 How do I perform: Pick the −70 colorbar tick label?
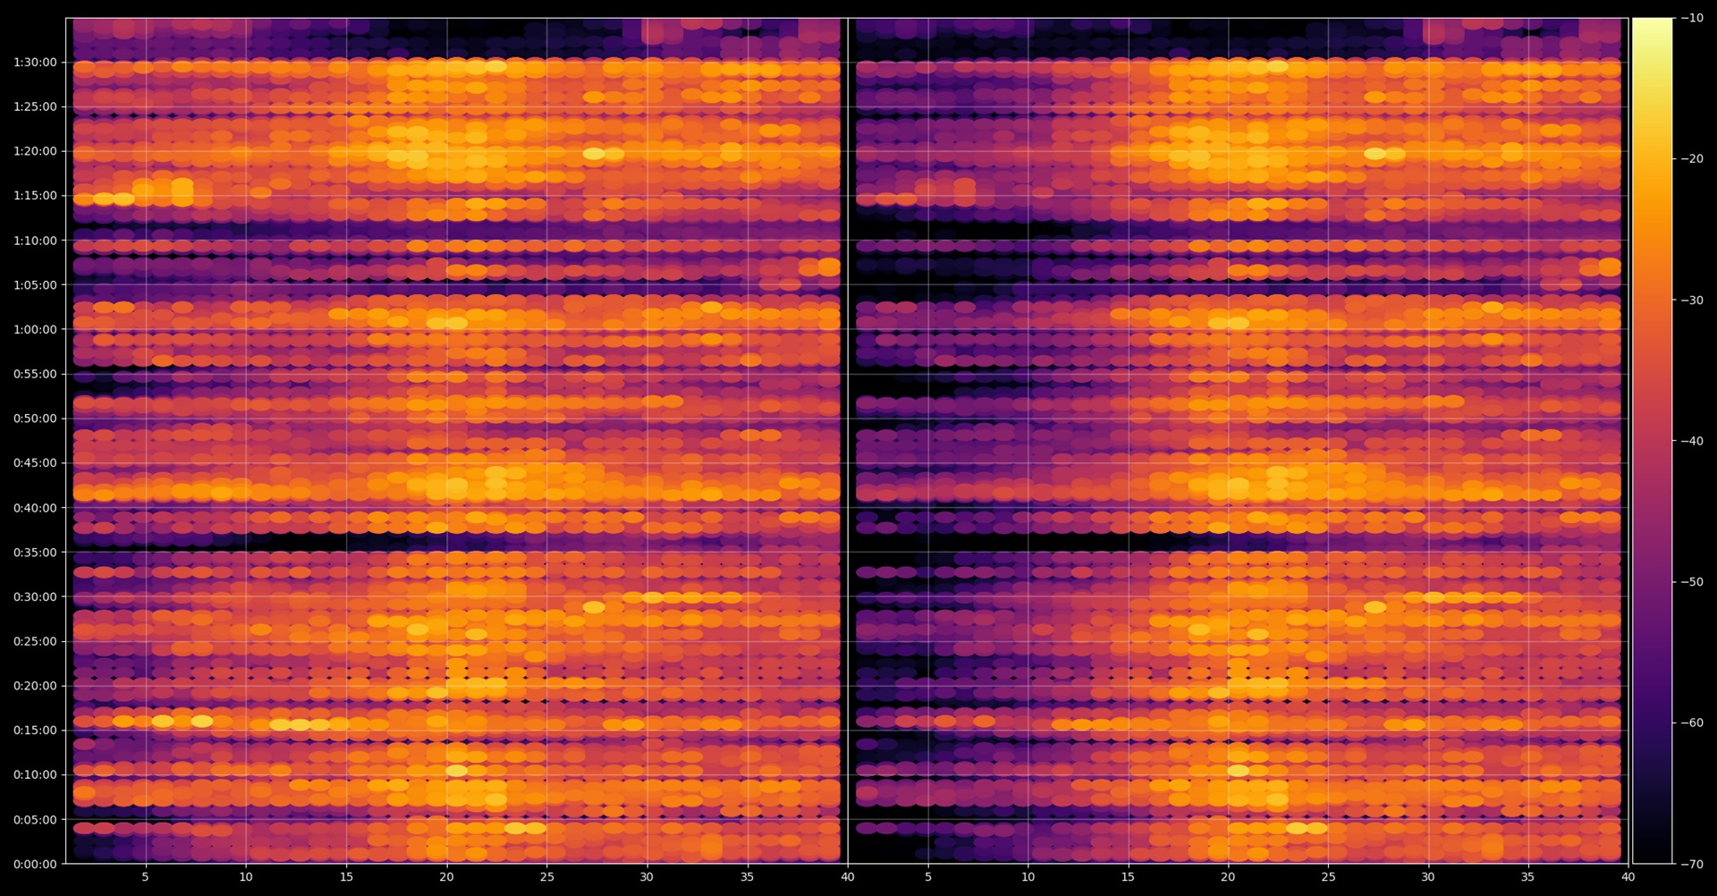tap(1692, 865)
